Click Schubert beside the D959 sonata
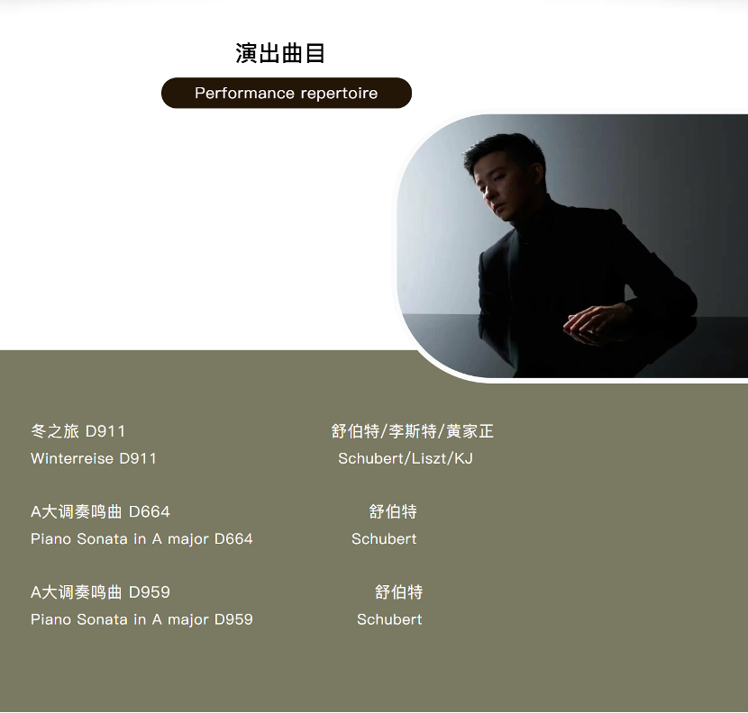 pyautogui.click(x=389, y=619)
